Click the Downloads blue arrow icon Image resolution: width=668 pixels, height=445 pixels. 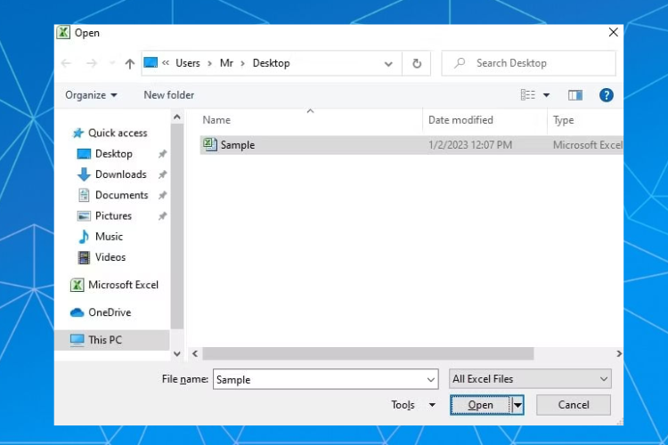[x=84, y=174]
